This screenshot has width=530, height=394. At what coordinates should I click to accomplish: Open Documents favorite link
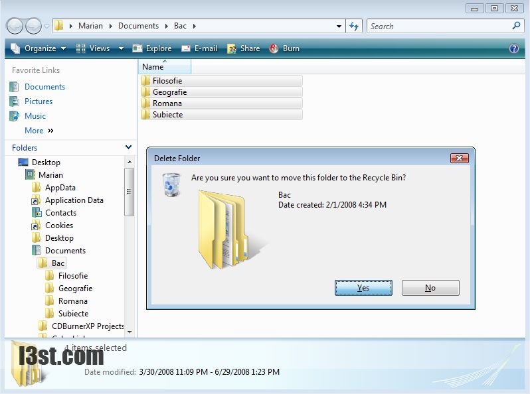[44, 87]
